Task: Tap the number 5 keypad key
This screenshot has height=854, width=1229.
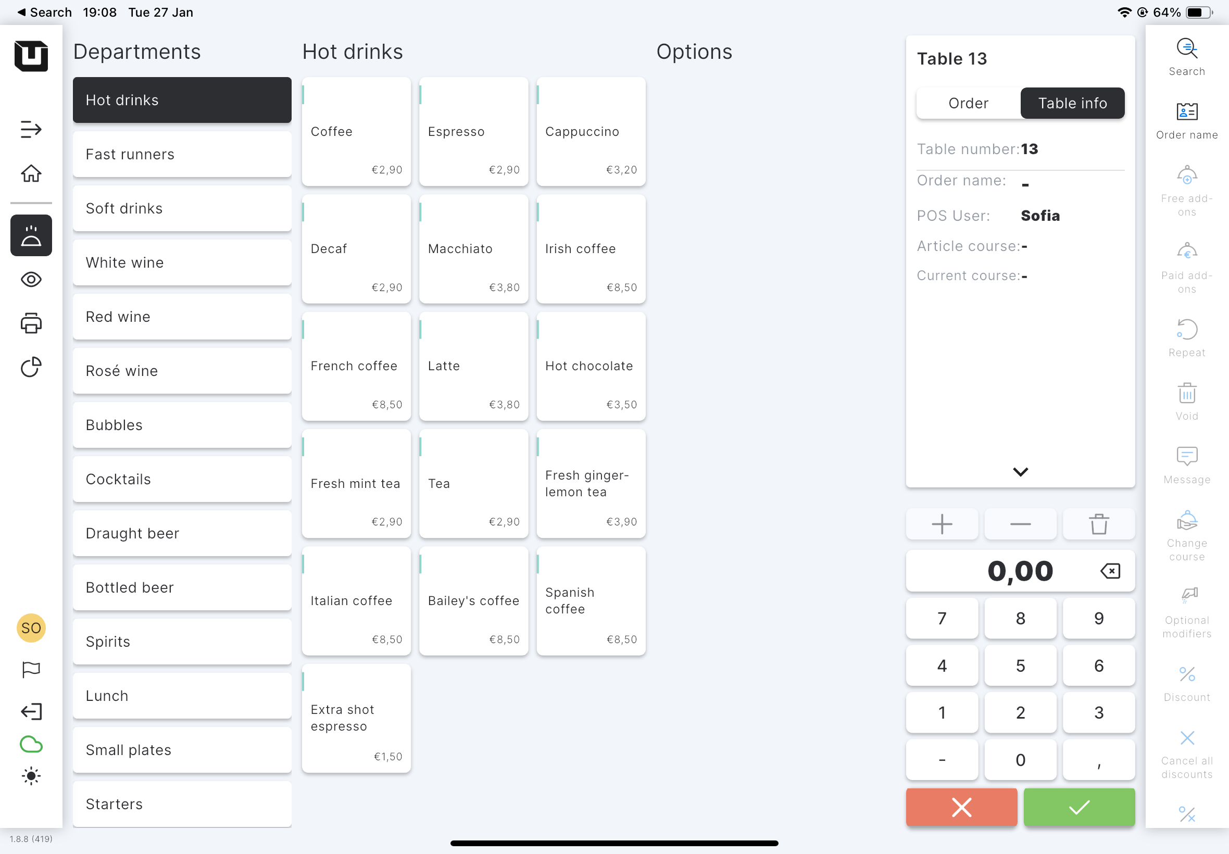Action: tap(1020, 665)
